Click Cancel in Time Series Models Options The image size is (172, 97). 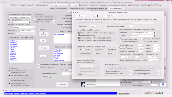(x=80, y=16)
